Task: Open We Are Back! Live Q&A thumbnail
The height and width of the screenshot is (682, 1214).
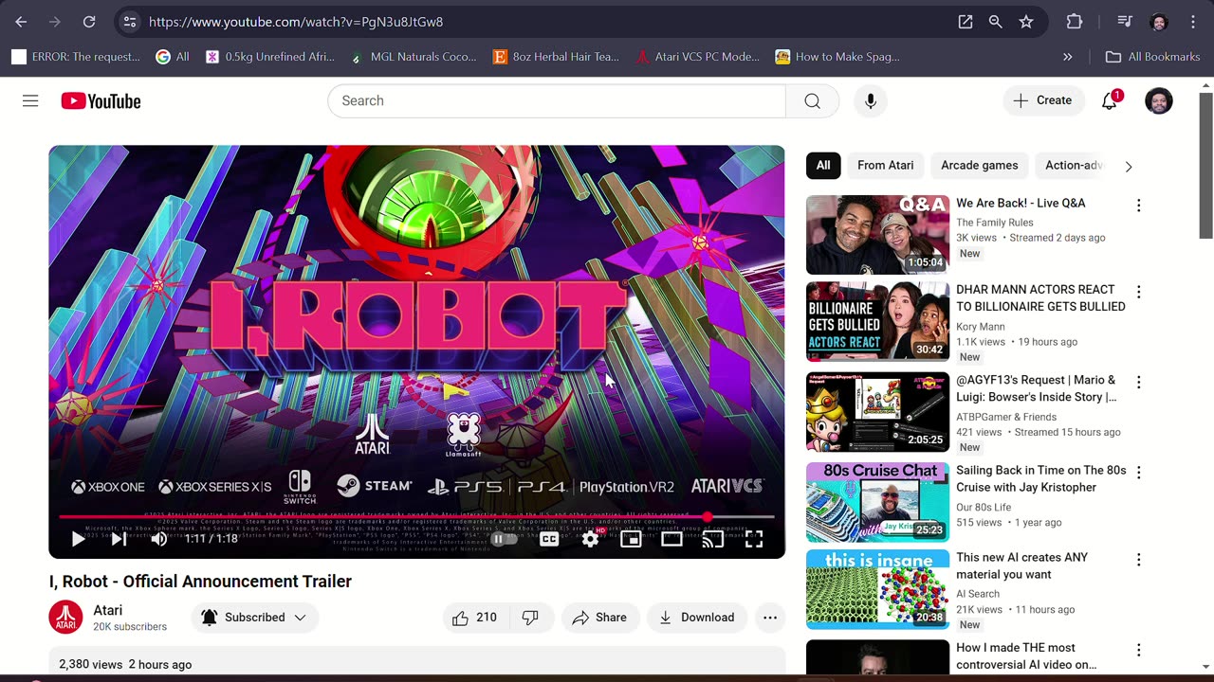Action: [877, 235]
